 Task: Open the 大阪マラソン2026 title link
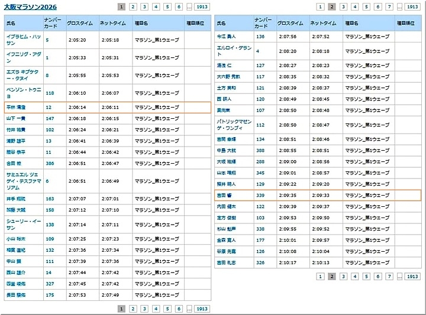tap(32, 7)
